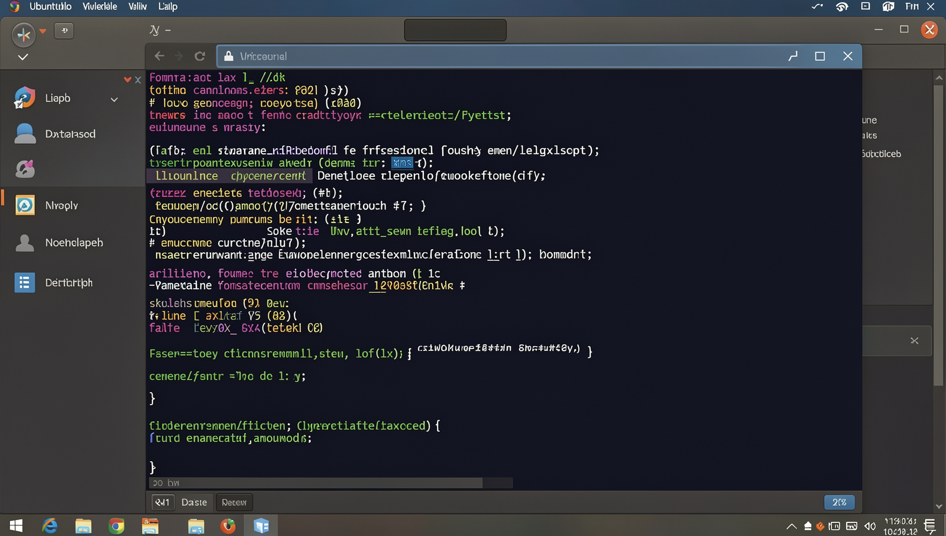Click the horizontal scrollbar under the code

(316, 483)
